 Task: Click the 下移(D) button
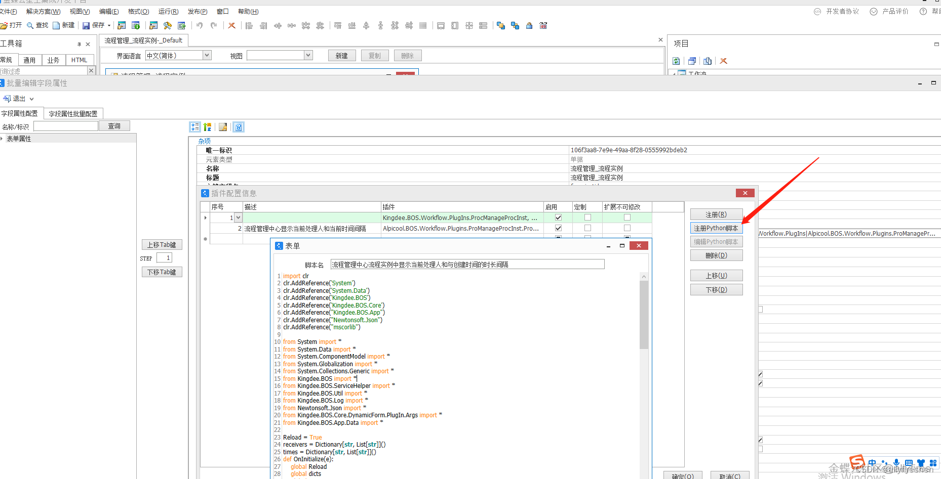pos(716,290)
